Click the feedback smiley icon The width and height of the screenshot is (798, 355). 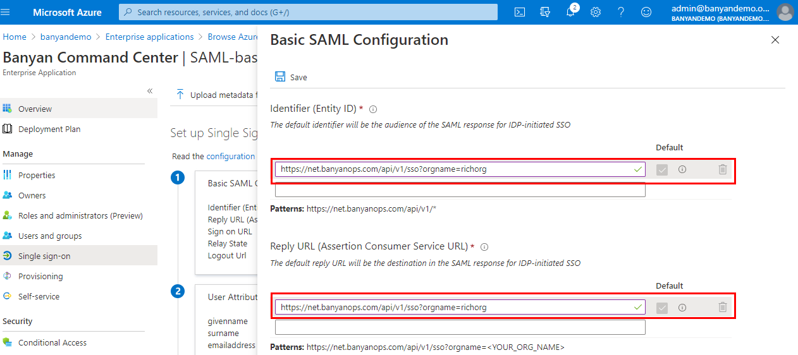coord(646,12)
